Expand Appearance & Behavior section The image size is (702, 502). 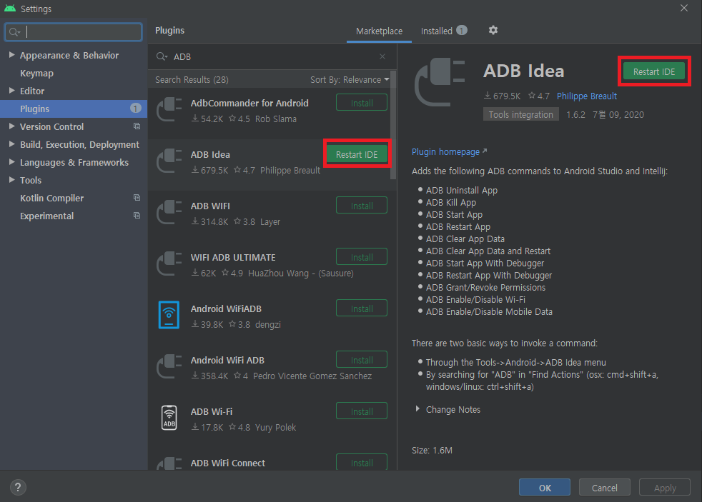click(11, 54)
